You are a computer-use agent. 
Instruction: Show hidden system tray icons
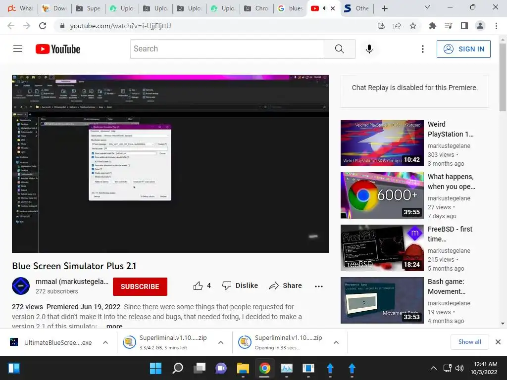point(434,368)
